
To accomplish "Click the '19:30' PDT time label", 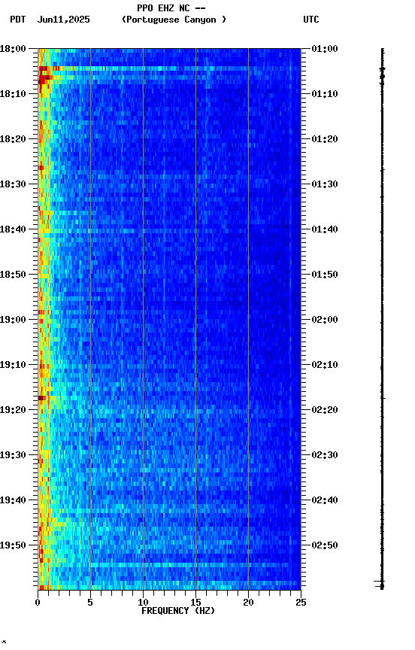I will [13, 455].
